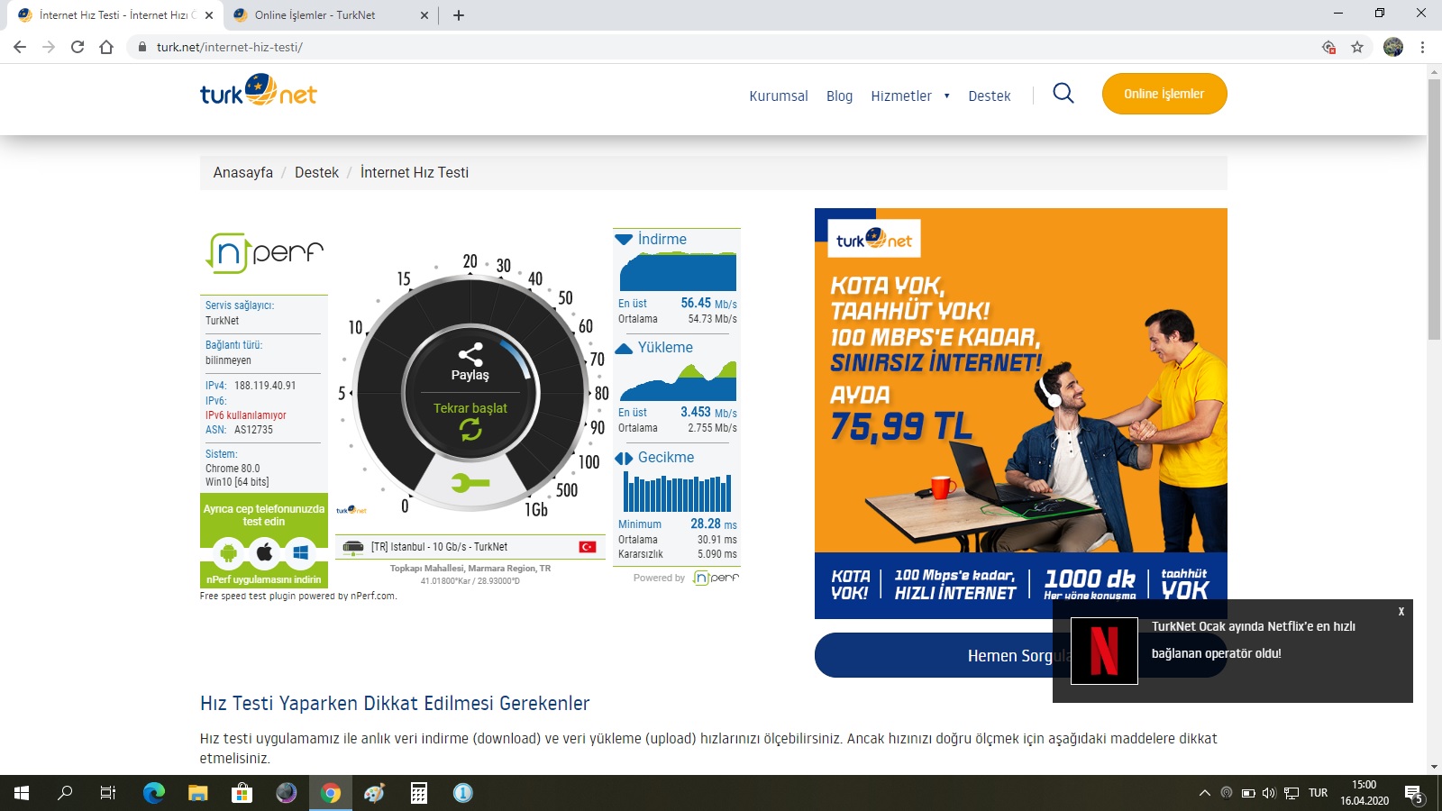Click the TUR language indicator
Viewport: 1442px width, 811px height.
(x=1318, y=793)
